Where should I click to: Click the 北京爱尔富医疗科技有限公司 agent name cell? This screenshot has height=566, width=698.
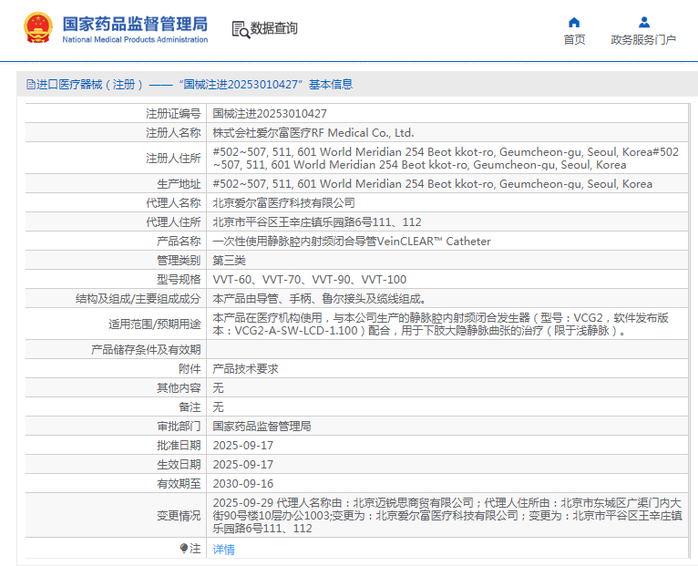[283, 203]
